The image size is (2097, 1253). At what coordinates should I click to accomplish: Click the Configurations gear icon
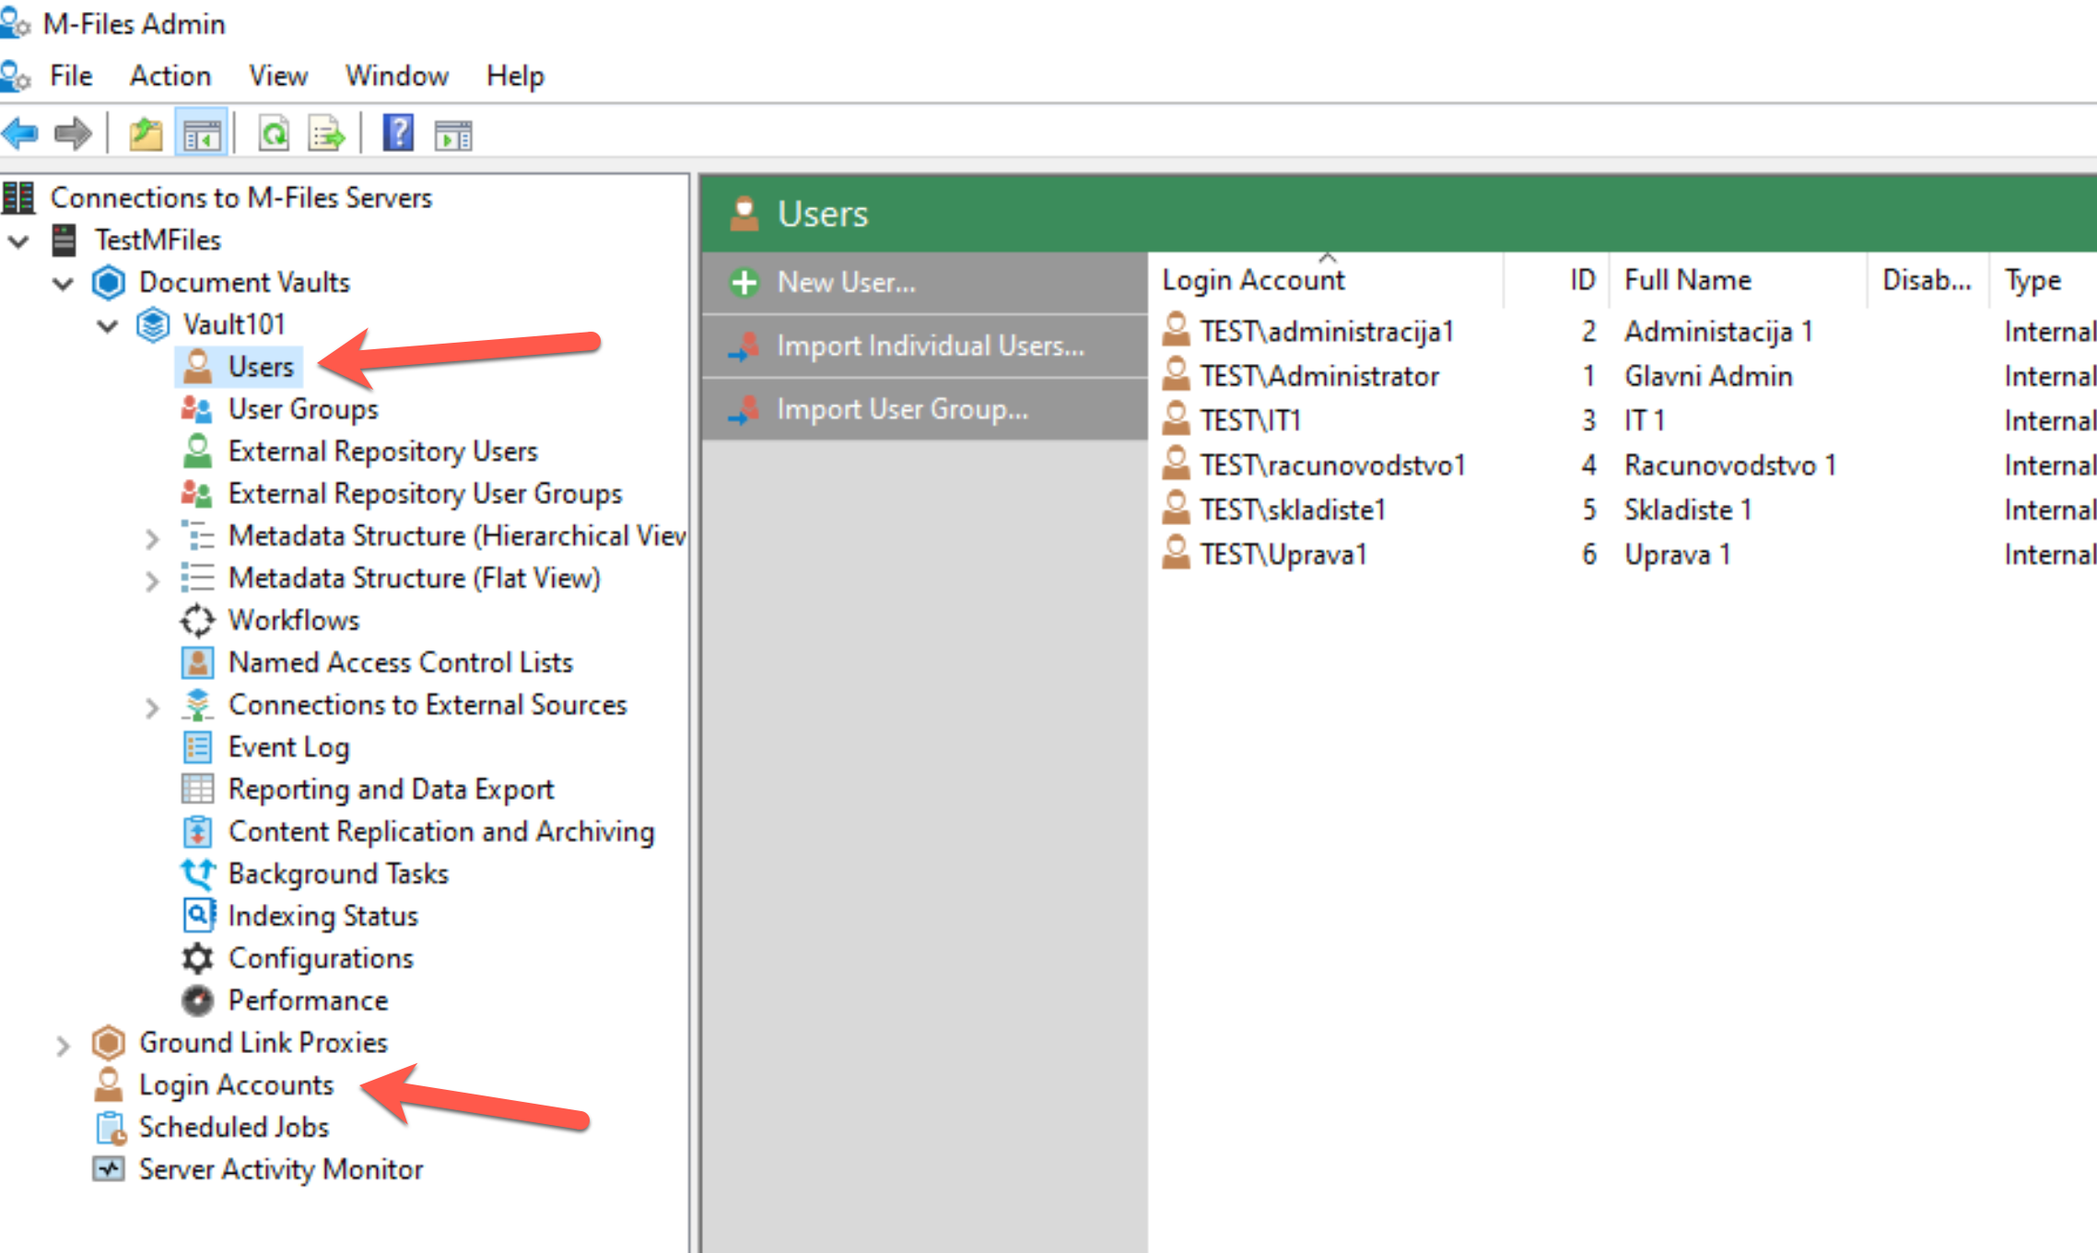pos(197,959)
